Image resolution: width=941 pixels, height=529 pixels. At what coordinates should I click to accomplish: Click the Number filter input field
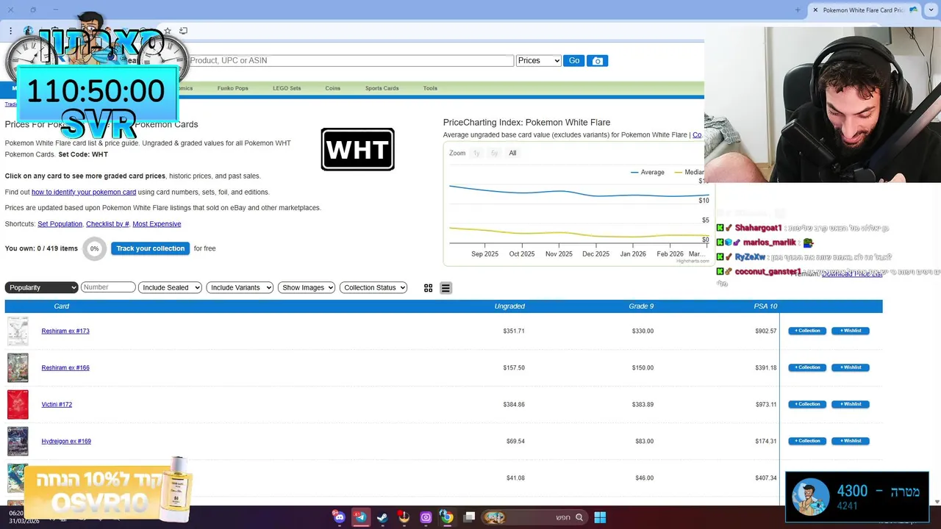108,287
